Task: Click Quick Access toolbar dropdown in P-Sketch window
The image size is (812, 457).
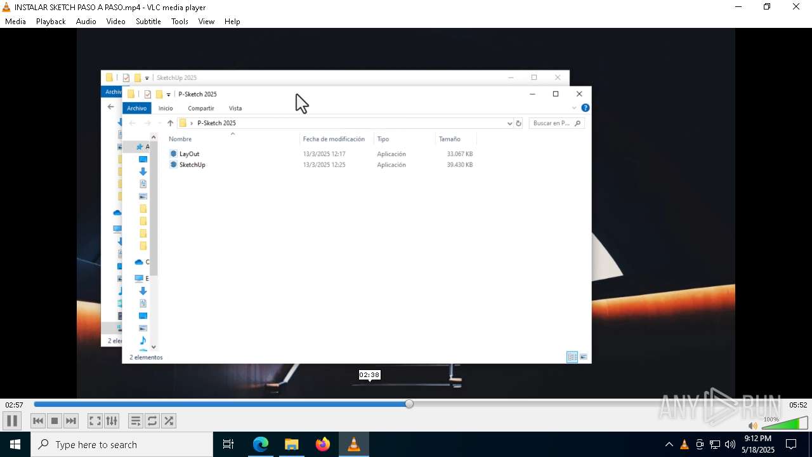Action: click(x=168, y=95)
